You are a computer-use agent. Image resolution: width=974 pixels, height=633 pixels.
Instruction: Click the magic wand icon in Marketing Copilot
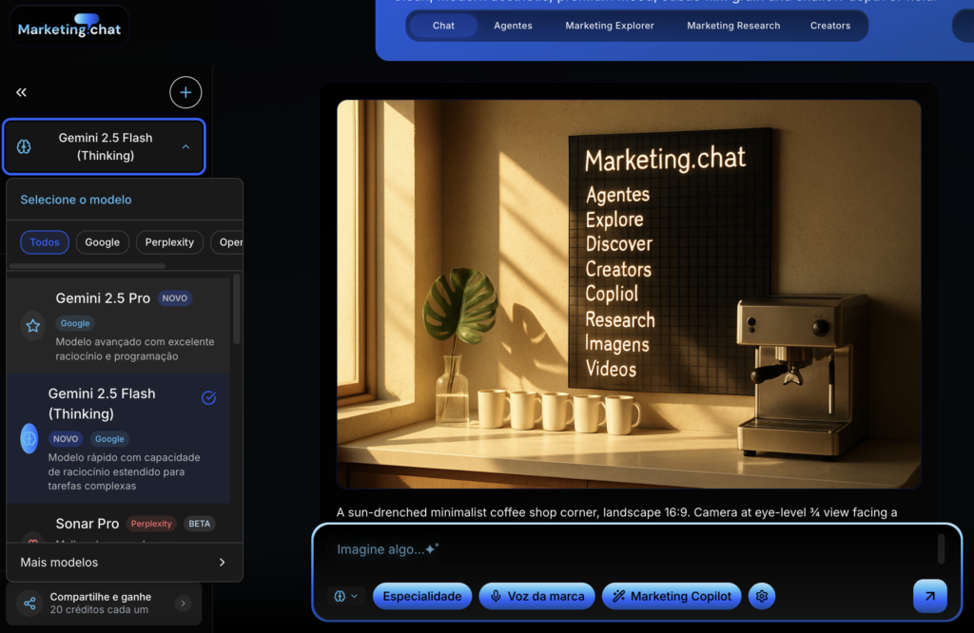pyautogui.click(x=618, y=596)
